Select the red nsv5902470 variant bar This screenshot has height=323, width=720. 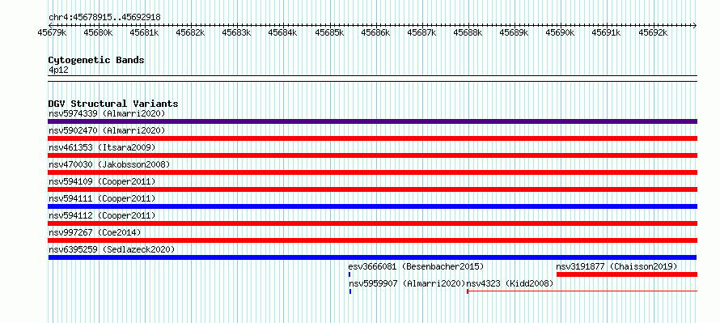[x=372, y=138]
